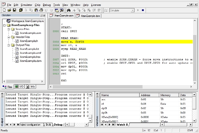Viewport: 199px width, 133px height.
Task: Click the code editor horizontal scrollbar thumb
Action: [x=97, y=87]
